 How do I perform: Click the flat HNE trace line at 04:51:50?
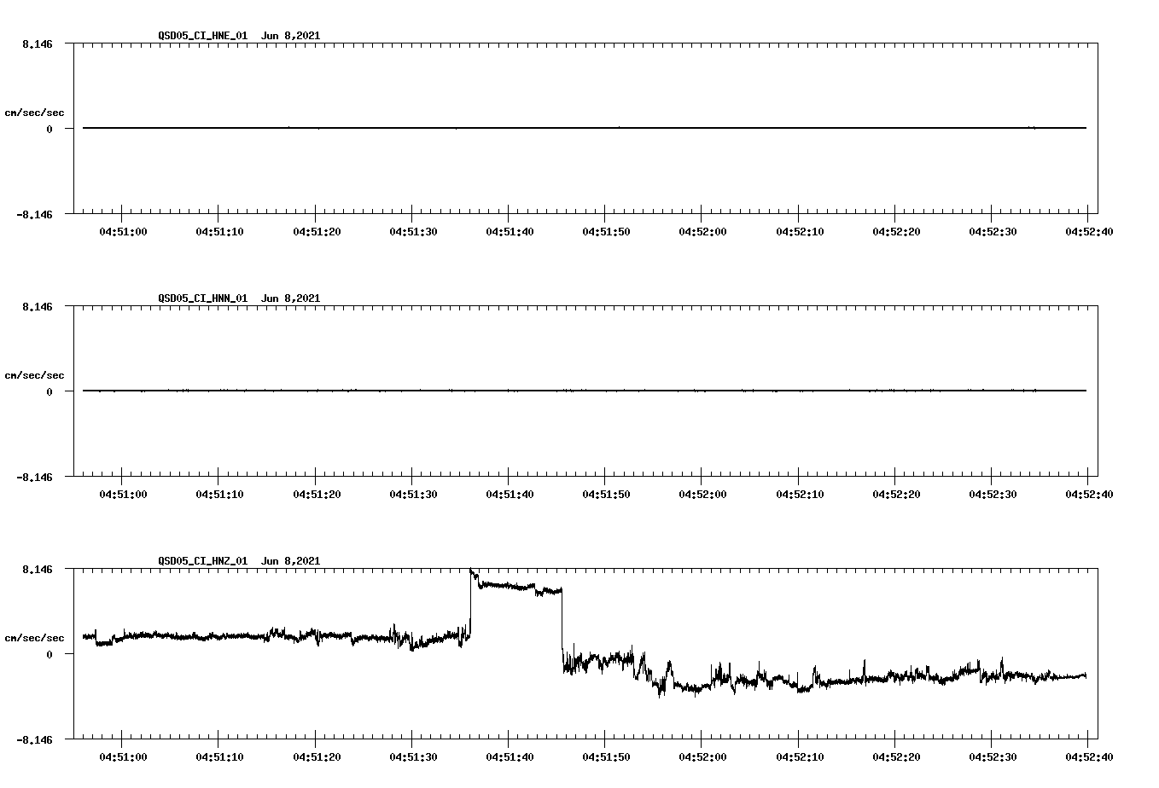[605, 128]
